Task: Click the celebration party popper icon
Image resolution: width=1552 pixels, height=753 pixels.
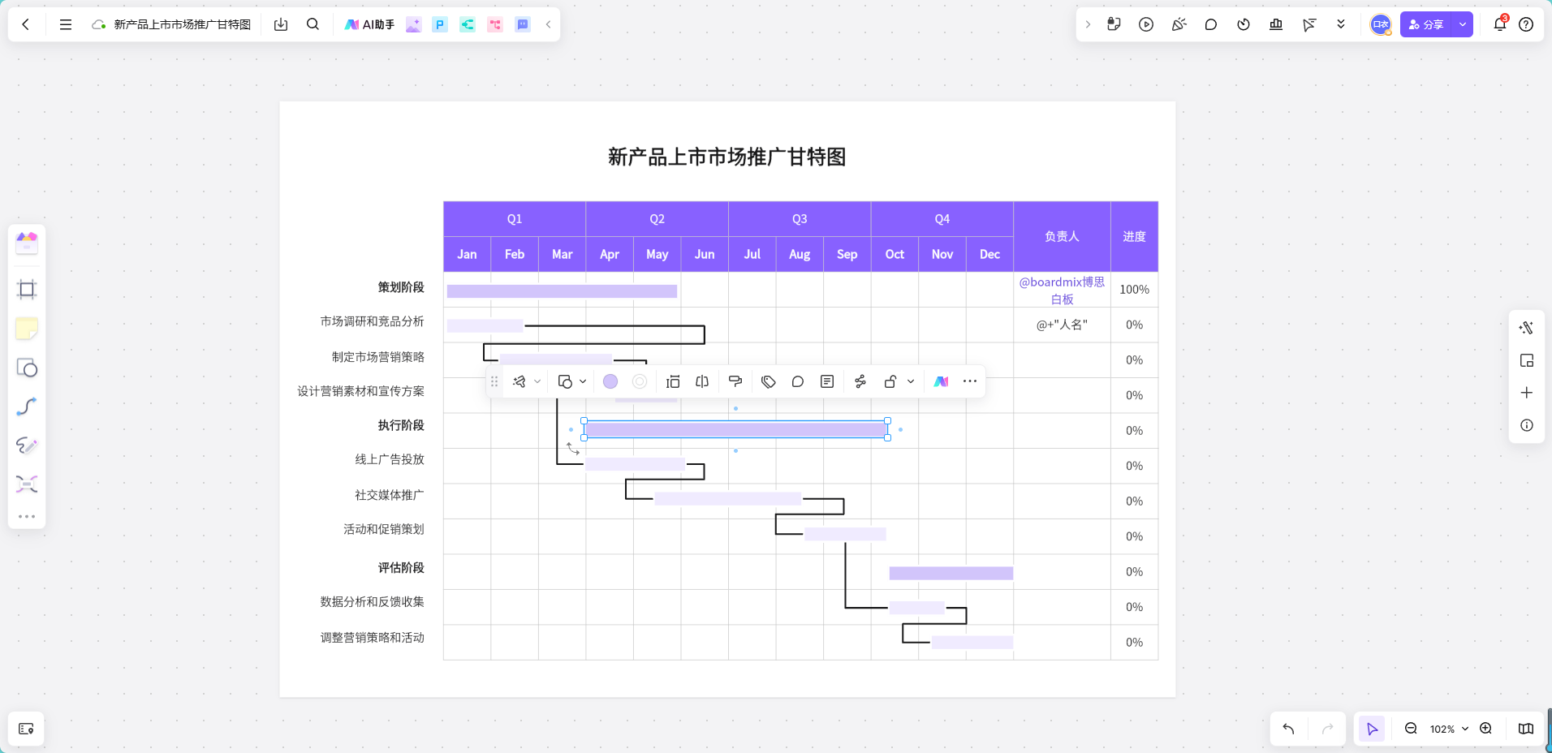Action: pos(1179,24)
